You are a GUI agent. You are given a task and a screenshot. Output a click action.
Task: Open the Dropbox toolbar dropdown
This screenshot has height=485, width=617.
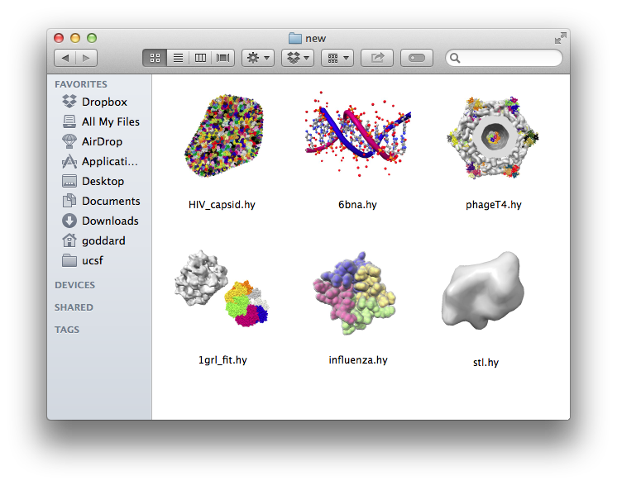[x=298, y=58]
